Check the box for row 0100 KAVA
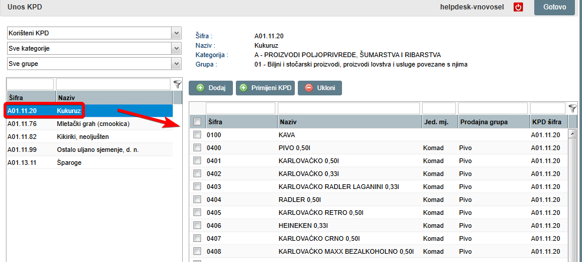The image size is (582, 262). (x=198, y=135)
